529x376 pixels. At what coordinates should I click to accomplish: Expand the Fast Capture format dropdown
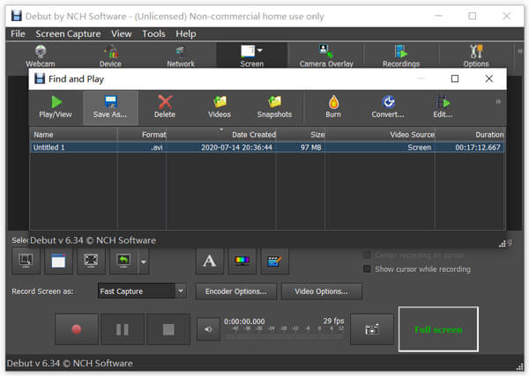click(x=181, y=291)
